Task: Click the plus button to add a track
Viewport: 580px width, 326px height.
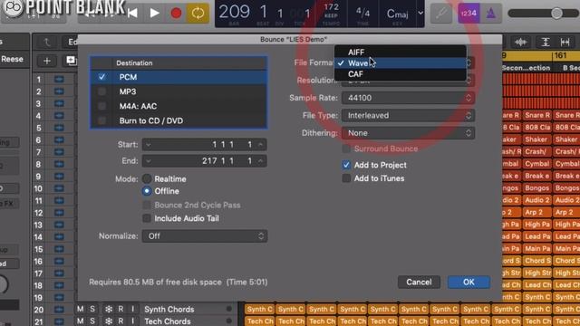Action: click(x=47, y=61)
